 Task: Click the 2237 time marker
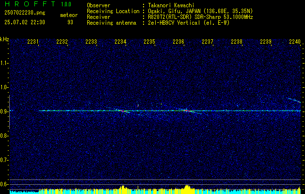pos(208,41)
